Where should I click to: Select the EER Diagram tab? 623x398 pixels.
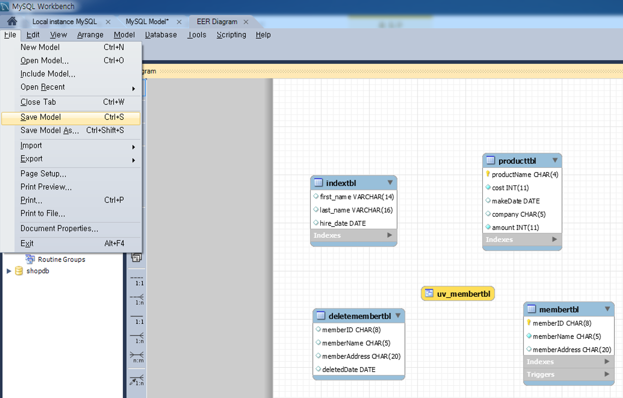click(217, 22)
